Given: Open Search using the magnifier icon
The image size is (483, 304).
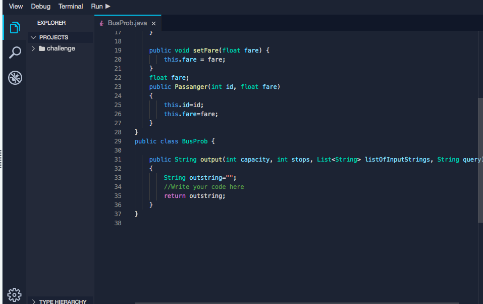Looking at the screenshot, I should [14, 52].
